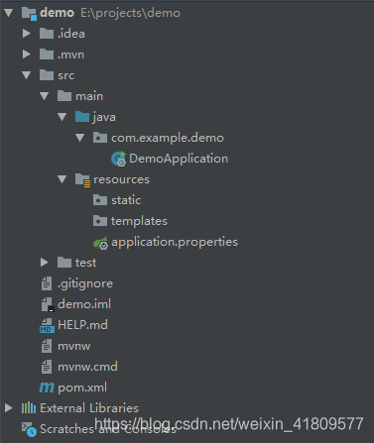This screenshot has width=374, height=443.
Task: Collapse the resources folder arrow
Action: [x=62, y=179]
